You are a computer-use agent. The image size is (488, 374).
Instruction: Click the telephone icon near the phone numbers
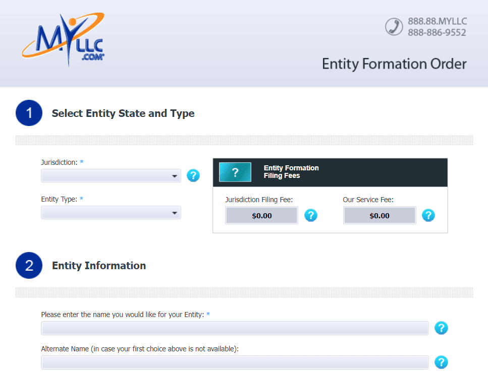[x=393, y=26]
